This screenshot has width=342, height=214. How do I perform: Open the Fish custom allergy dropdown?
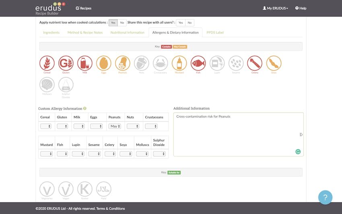point(62,154)
